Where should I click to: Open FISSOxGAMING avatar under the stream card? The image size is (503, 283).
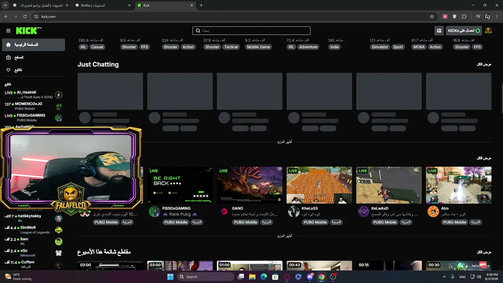(154, 211)
